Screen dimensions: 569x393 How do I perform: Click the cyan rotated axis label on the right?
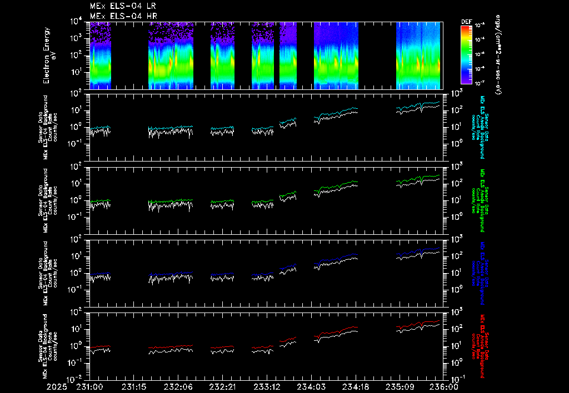tap(482, 127)
